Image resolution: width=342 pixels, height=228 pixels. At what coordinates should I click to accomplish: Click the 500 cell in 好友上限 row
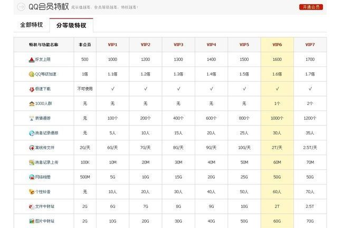85,59
